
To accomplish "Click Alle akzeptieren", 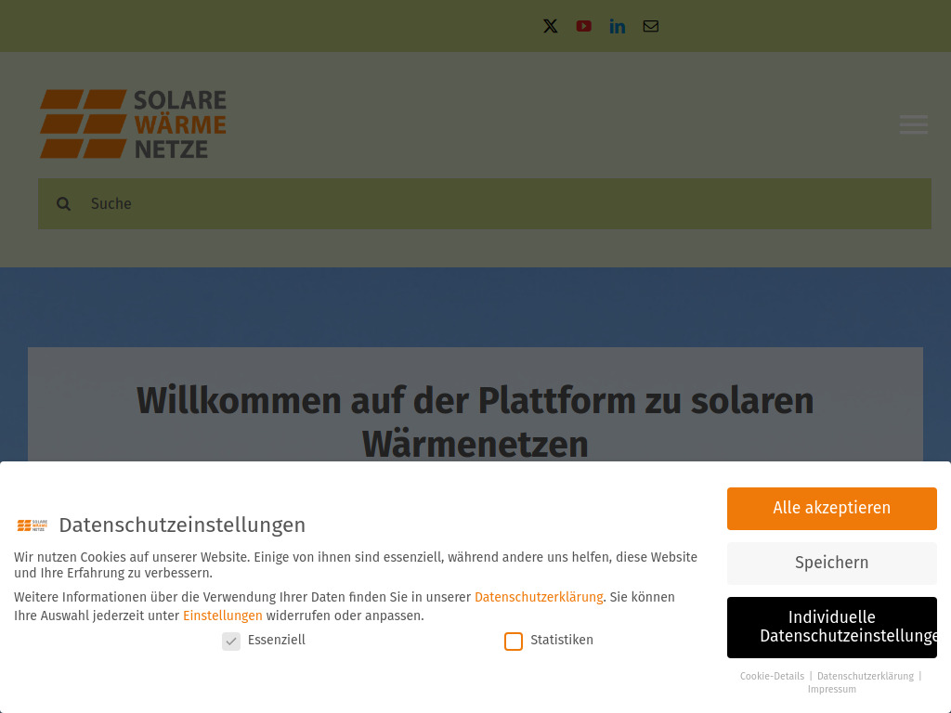I will click(x=831, y=508).
